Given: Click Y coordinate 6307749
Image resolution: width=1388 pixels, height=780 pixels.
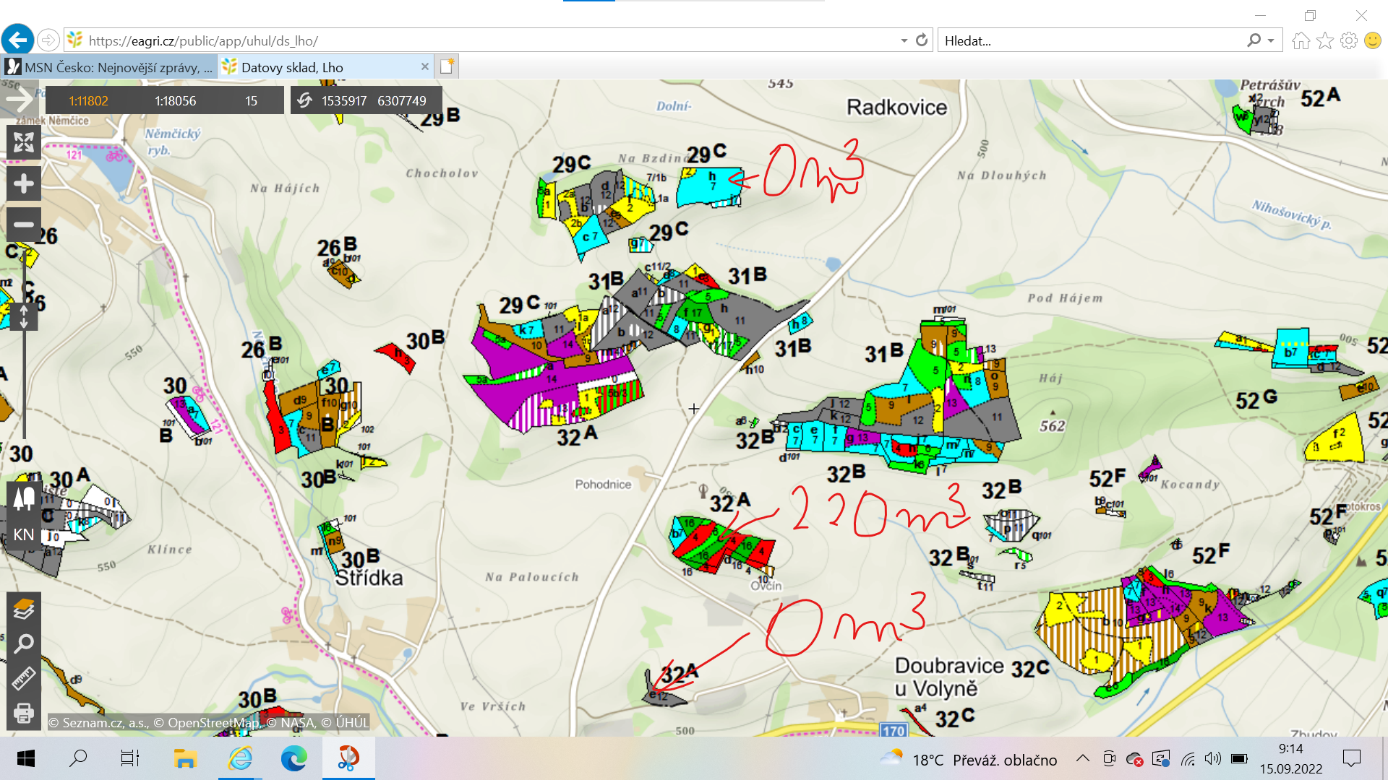Looking at the screenshot, I should pos(402,101).
